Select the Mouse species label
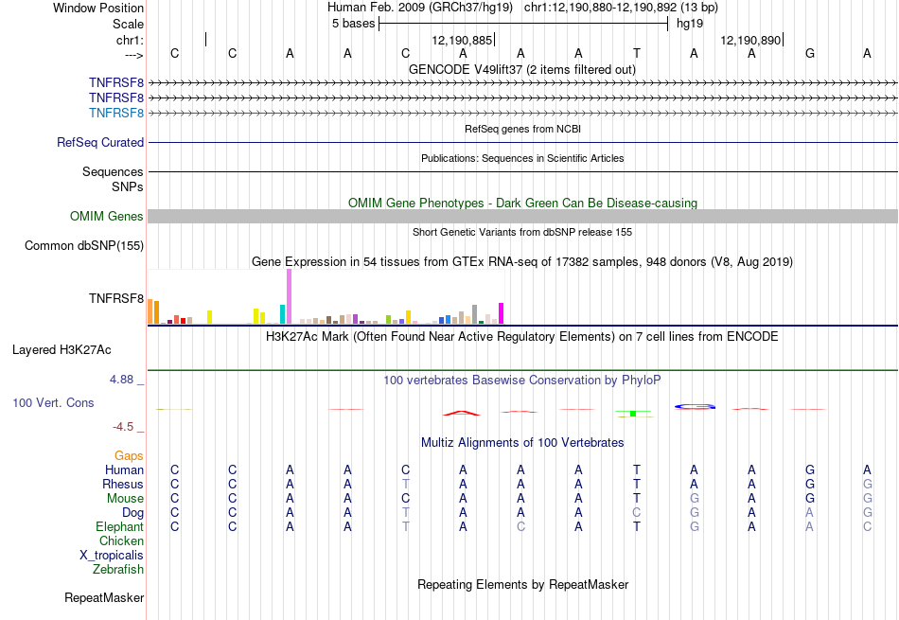This screenshot has width=899, height=620. click(x=125, y=499)
